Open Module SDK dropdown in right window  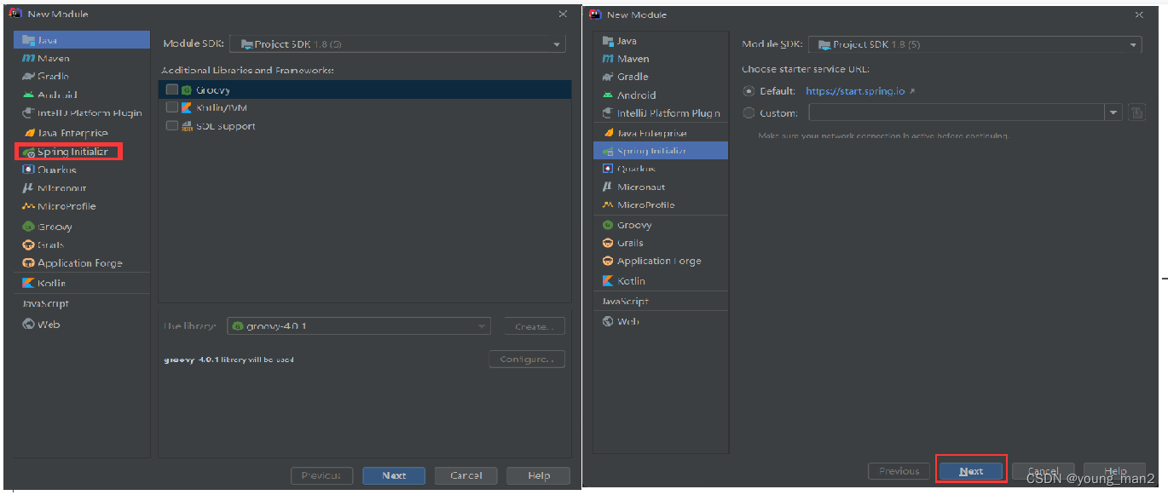pyautogui.click(x=974, y=44)
